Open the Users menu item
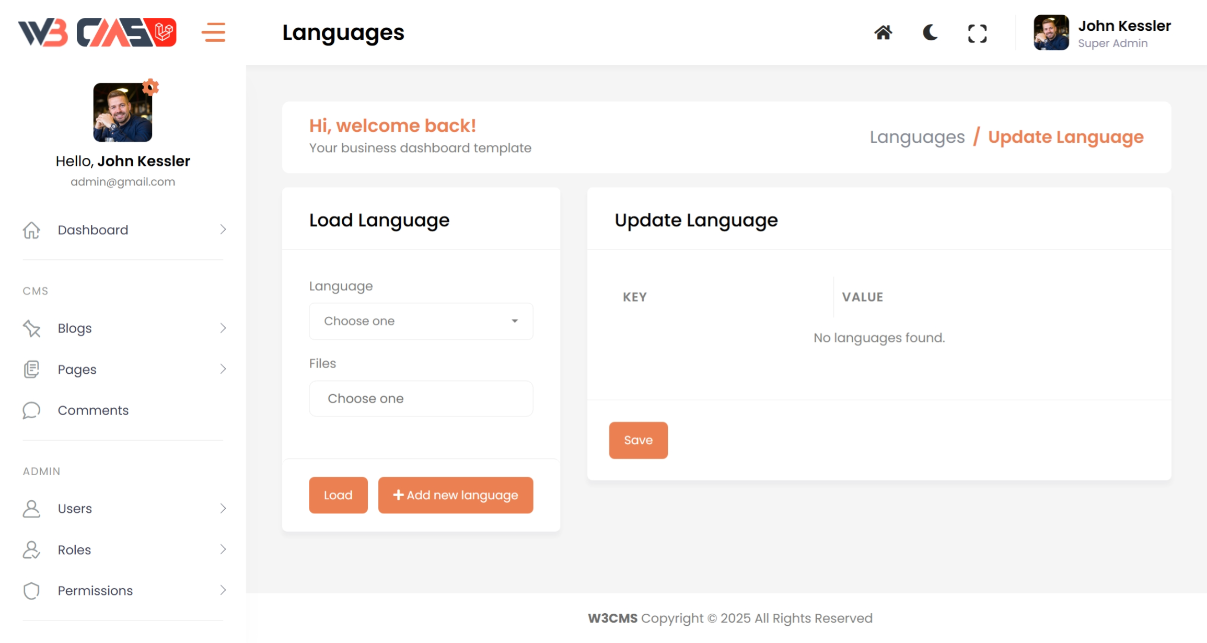1207x643 pixels. [x=75, y=509]
